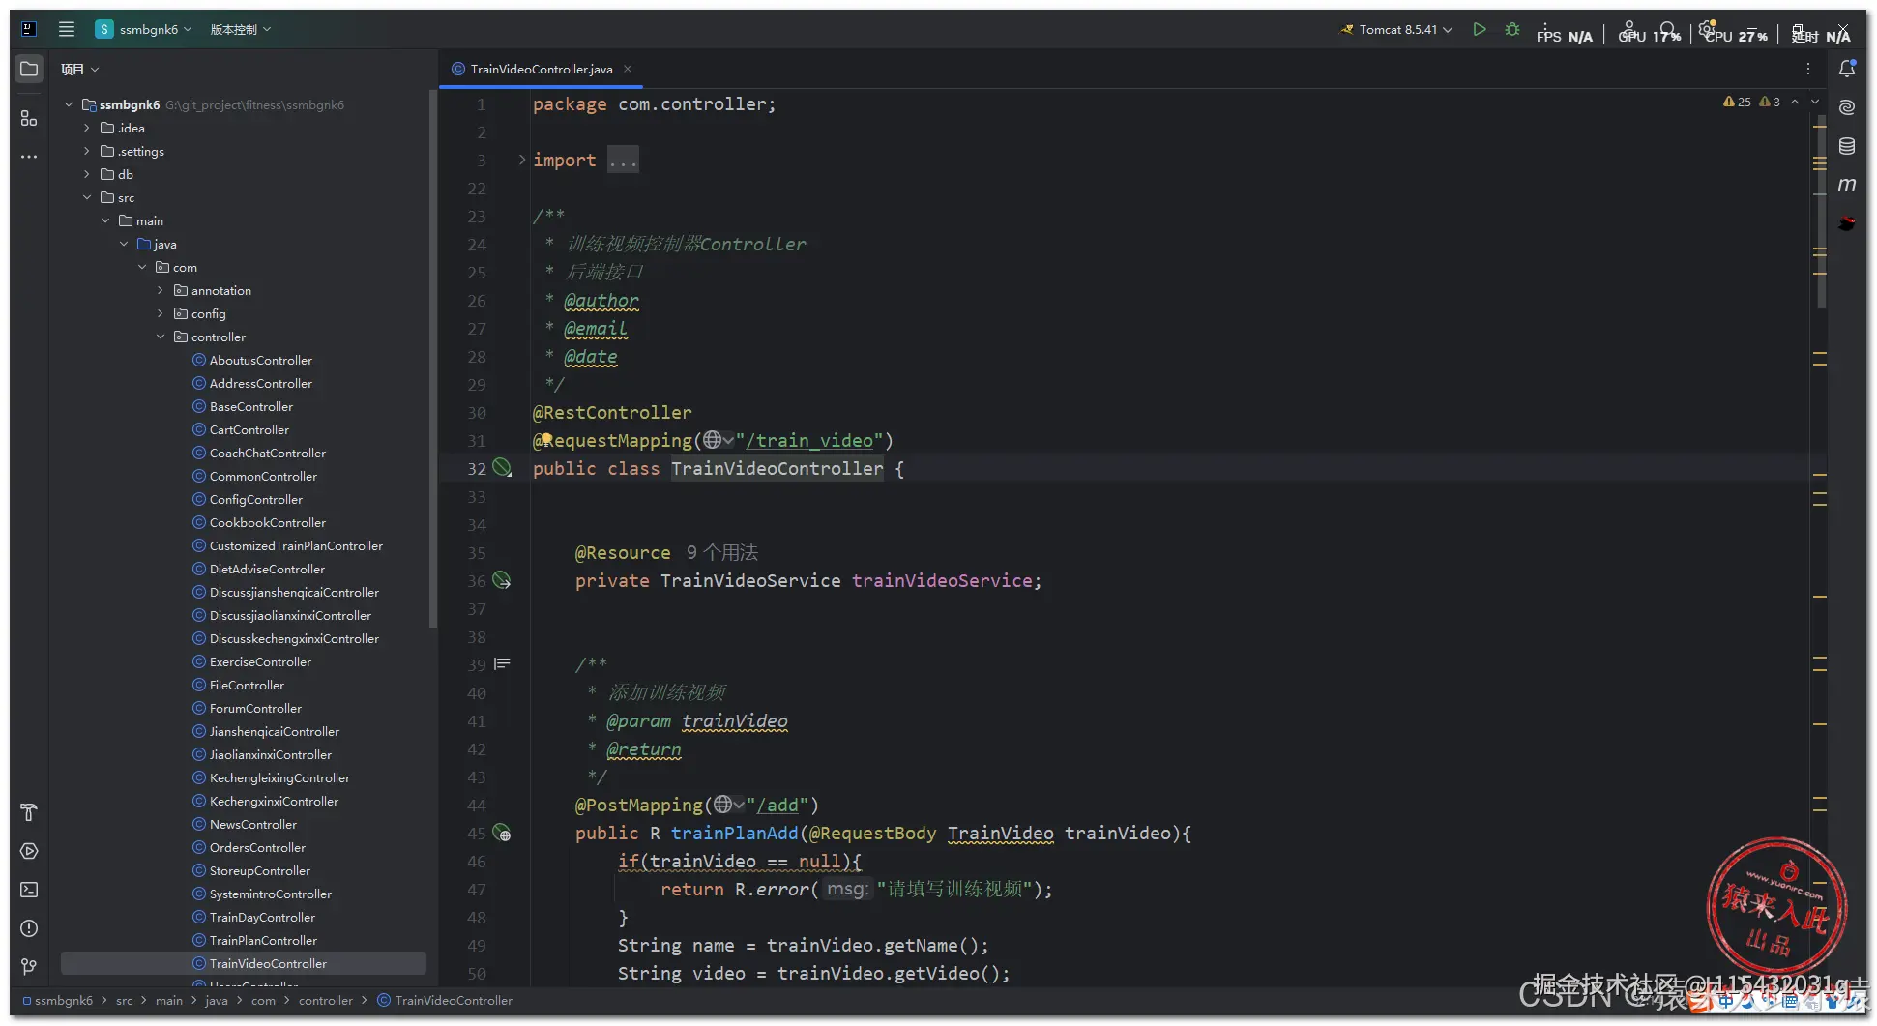
Task: Select the TrainVideoController.java editor tab
Action: coord(541,69)
